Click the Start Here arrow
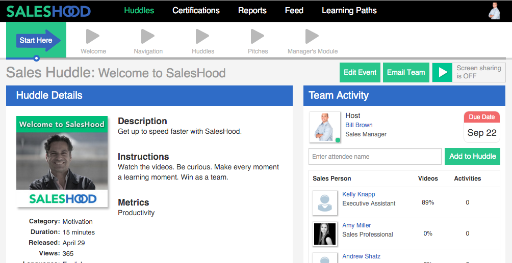The width and height of the screenshot is (512, 263). (39, 40)
